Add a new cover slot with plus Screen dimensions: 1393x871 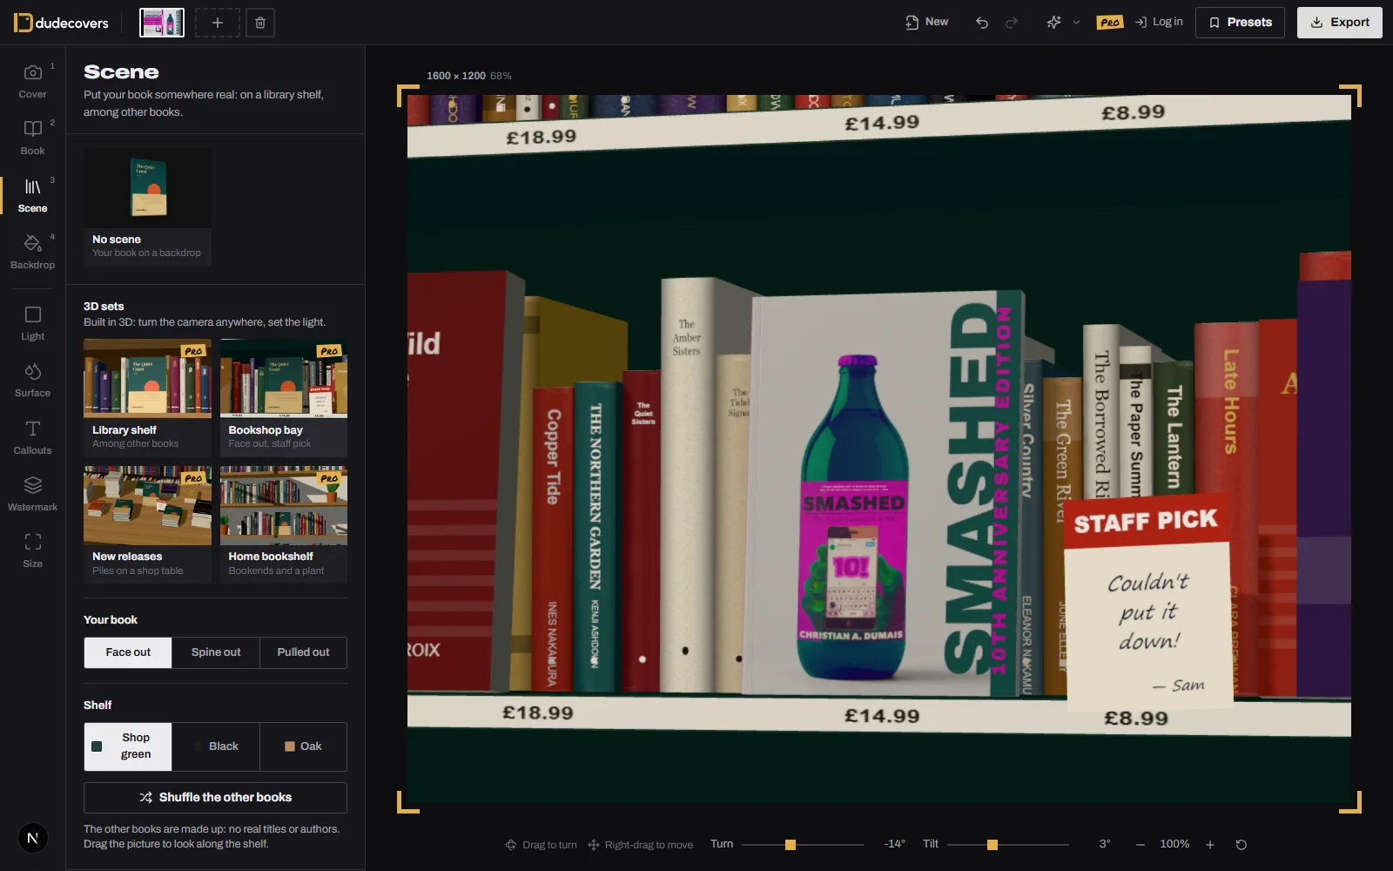[217, 23]
